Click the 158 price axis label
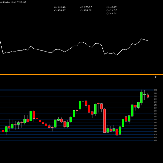163x163 pixels. (x=155, y=141)
